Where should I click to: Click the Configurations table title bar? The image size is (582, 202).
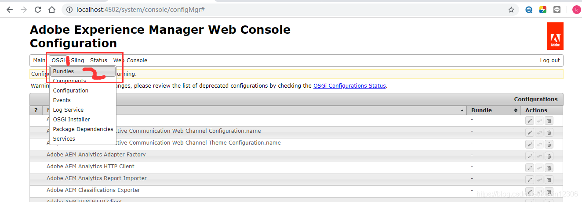[x=296, y=99]
